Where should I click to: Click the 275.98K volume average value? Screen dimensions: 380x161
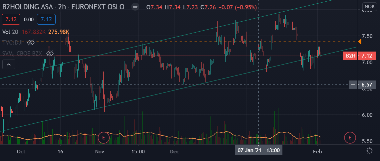[59, 32]
